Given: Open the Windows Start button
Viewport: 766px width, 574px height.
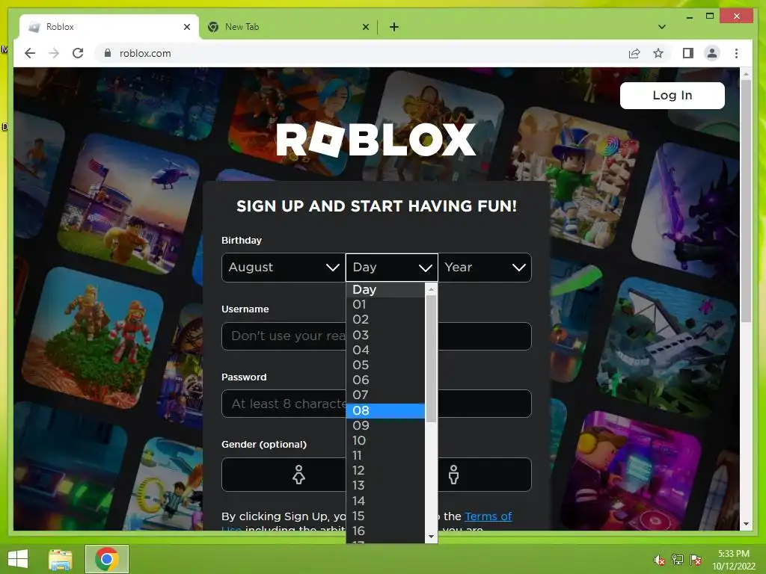Looking at the screenshot, I should [x=18, y=559].
